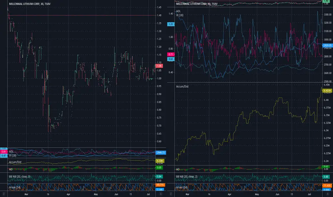Click the Z timezone button on left chart
The height and width of the screenshot is (197, 333).
point(4,194)
